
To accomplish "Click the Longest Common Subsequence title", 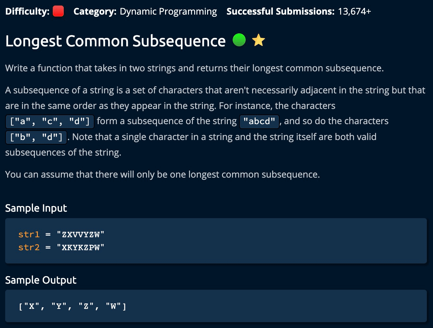I will pyautogui.click(x=115, y=41).
